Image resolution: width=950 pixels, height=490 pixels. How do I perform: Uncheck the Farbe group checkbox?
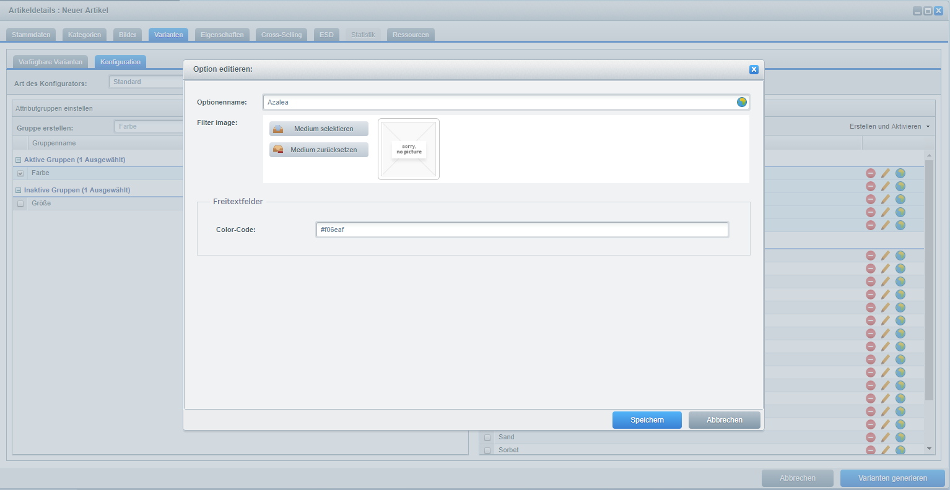(20, 173)
